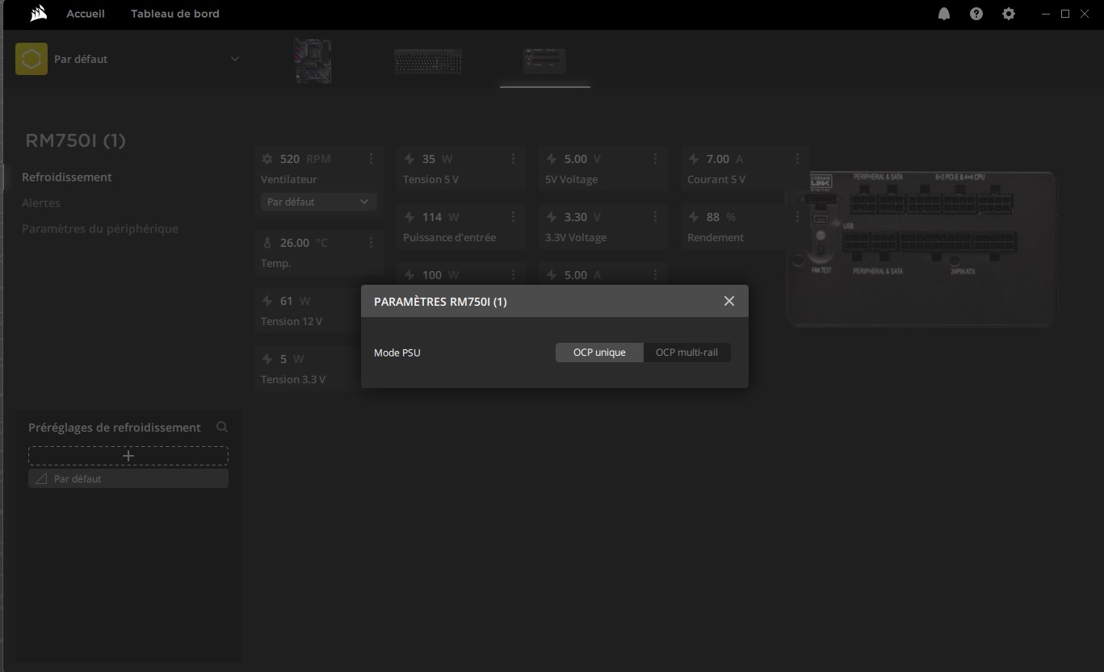The width and height of the screenshot is (1104, 672).
Task: Open options menu on Courant 5 V tile
Action: tap(797, 159)
